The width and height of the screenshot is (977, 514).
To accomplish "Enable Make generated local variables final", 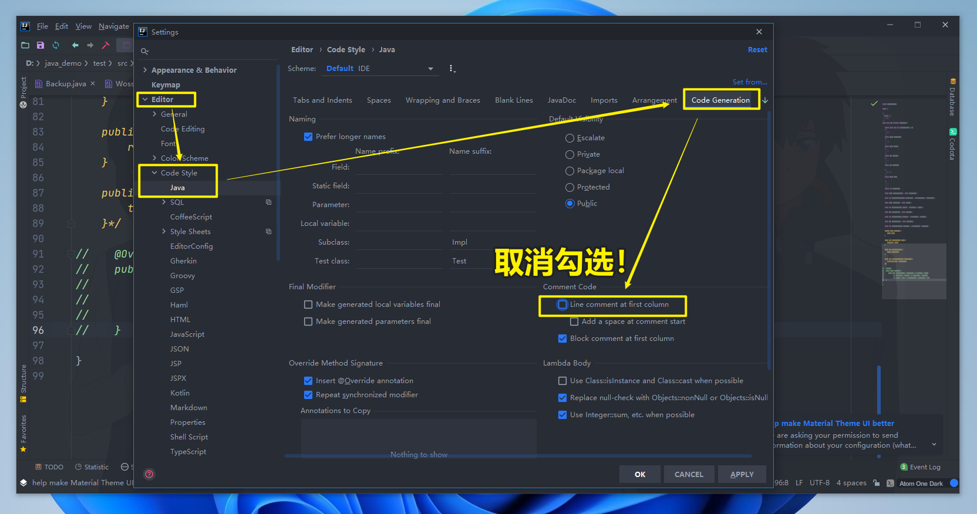I will [x=308, y=305].
